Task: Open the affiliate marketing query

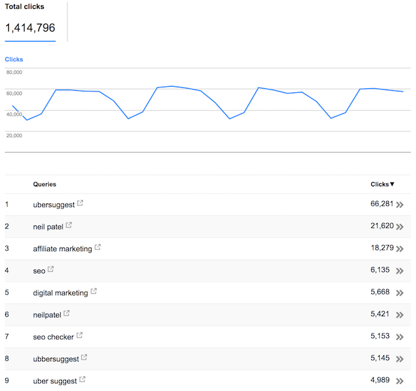Action: coord(62,249)
